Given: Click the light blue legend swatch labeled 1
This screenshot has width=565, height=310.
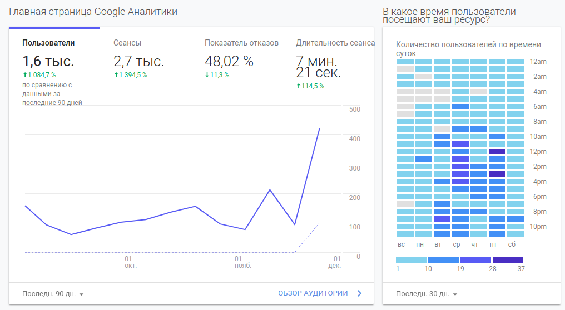Looking at the screenshot, I should [411, 260].
